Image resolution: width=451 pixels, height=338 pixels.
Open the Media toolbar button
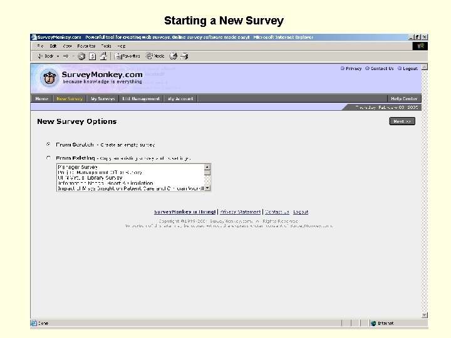[x=155, y=56]
